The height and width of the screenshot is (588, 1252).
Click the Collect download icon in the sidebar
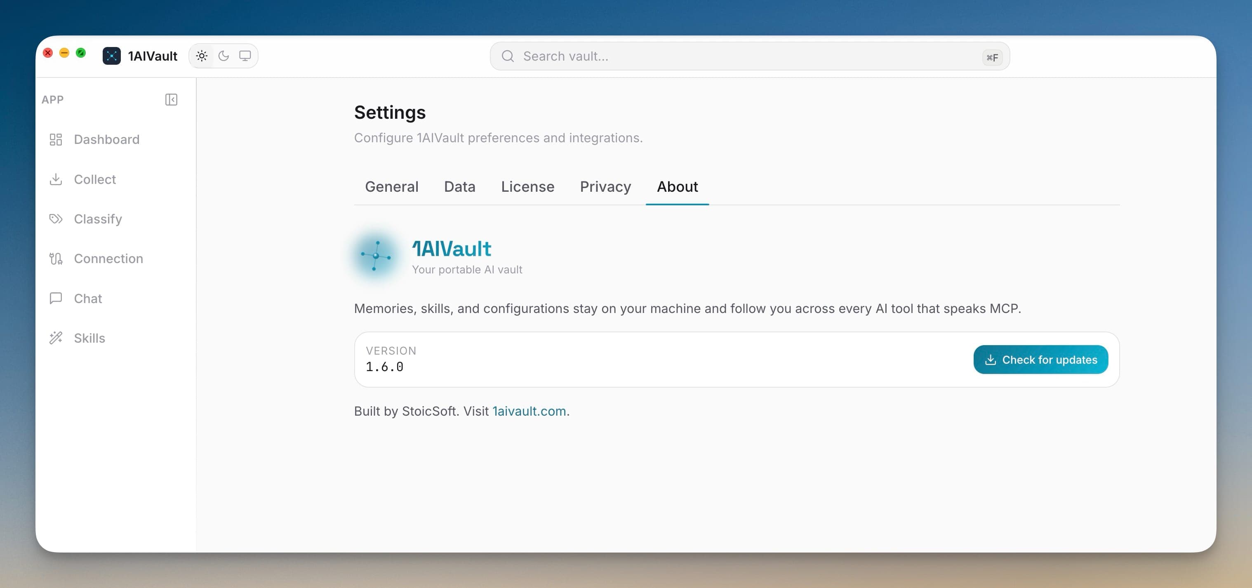(x=56, y=179)
